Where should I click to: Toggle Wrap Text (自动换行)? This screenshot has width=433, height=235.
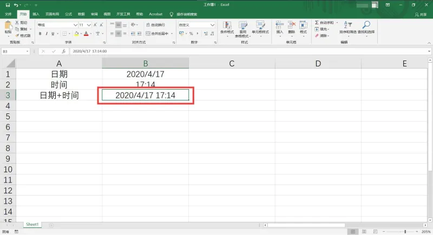(155, 25)
